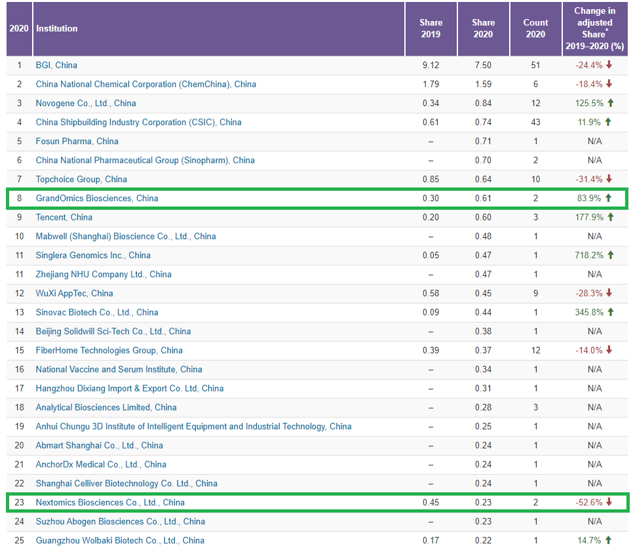
Task: Open Analytical Biosciences Limited, China link
Action: pos(105,406)
